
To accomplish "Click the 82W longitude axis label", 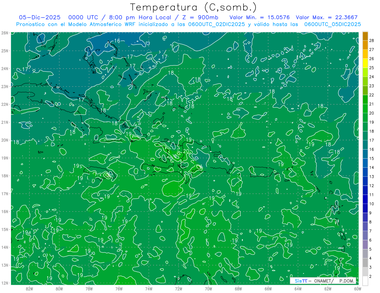I will point(29,289).
